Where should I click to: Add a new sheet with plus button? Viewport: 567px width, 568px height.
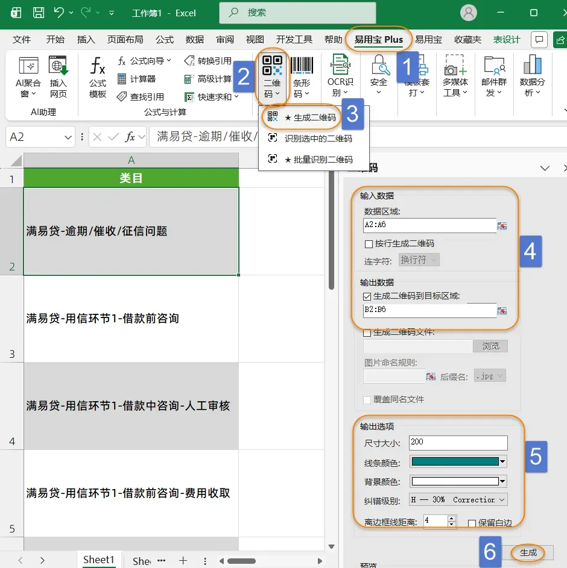(x=183, y=560)
